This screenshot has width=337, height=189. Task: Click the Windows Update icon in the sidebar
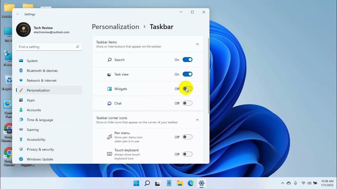click(21, 159)
